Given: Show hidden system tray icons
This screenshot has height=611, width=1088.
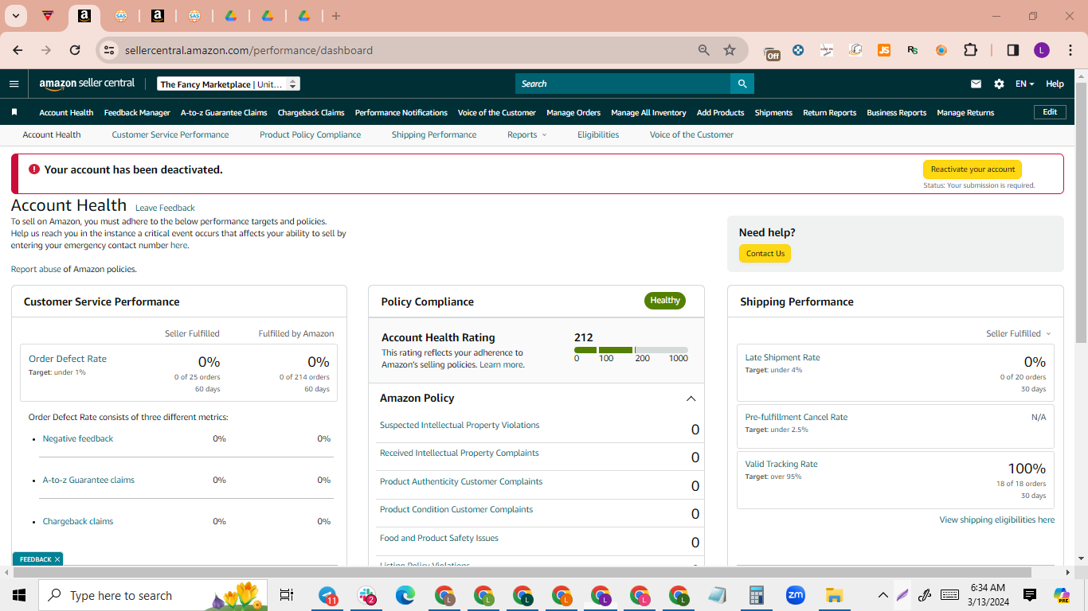Looking at the screenshot, I should [x=883, y=595].
